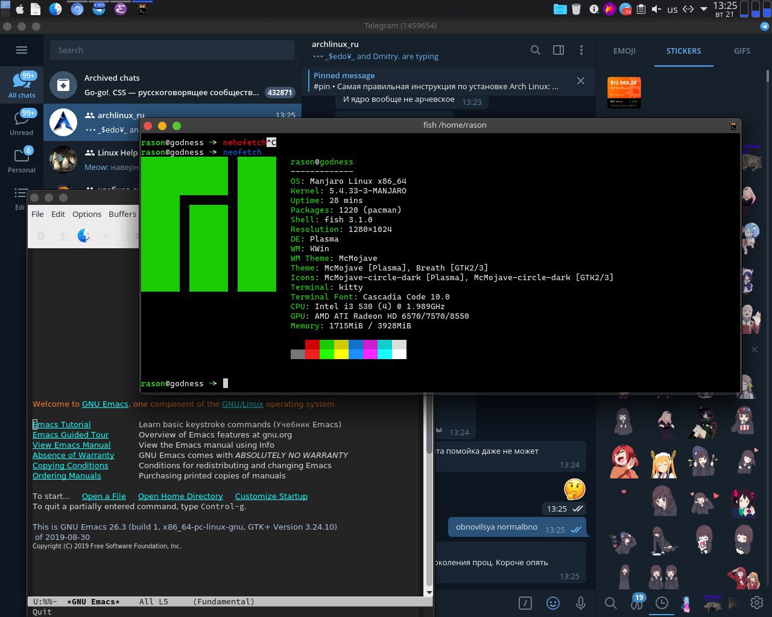Image resolution: width=772 pixels, height=617 pixels.
Task: Click the GNU Emacs welcome link
Action: (x=105, y=404)
